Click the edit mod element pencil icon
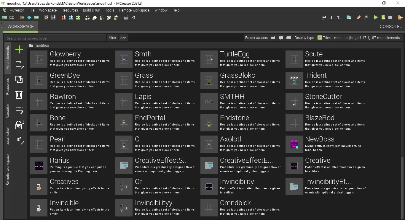This screenshot has width=405, height=220. [x=19, y=65]
